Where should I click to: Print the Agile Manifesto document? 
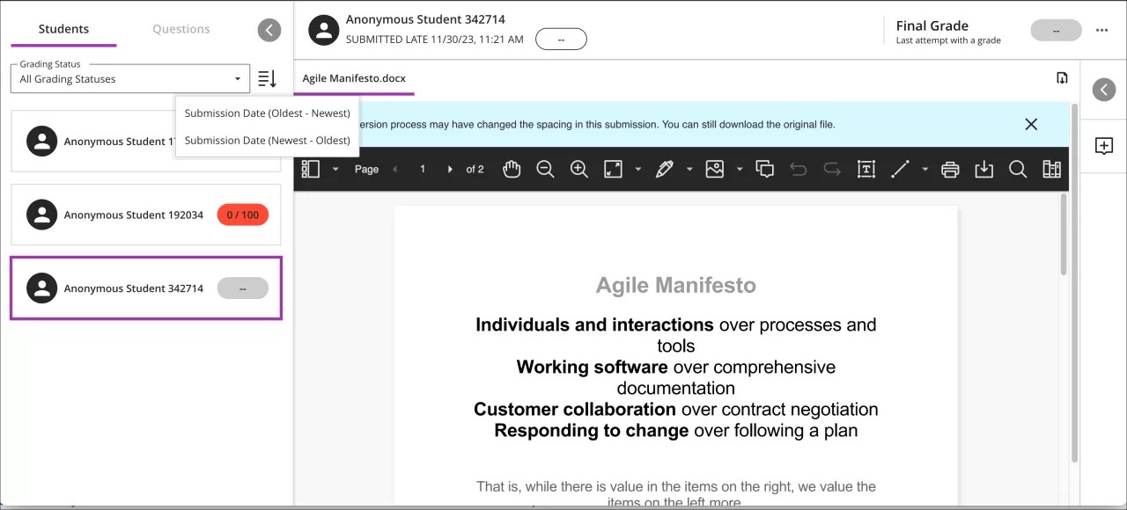point(950,168)
